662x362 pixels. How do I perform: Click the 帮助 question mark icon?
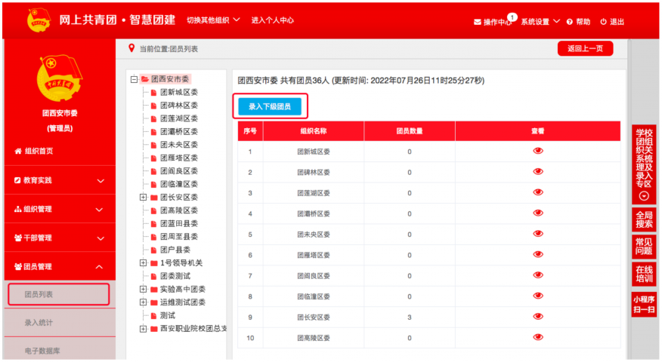pyautogui.click(x=569, y=22)
